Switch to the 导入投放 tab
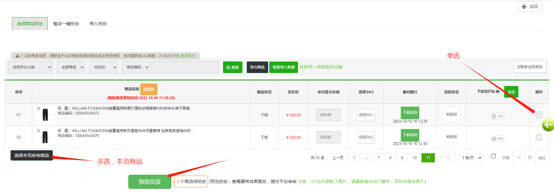Screen dimensions: 554x195 pos(98,24)
